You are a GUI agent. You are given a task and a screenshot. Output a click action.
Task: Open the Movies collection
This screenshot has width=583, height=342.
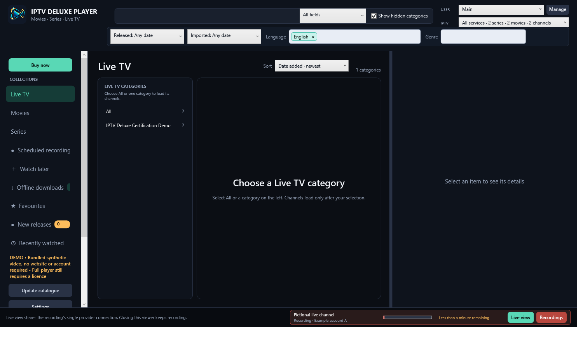pyautogui.click(x=40, y=113)
